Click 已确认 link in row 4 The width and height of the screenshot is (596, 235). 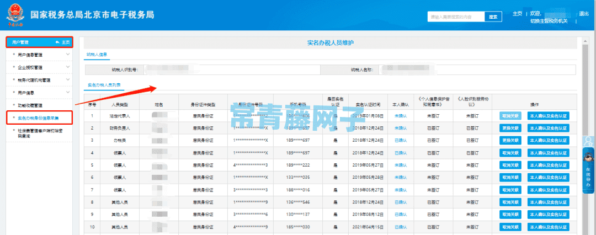[x=401, y=153]
